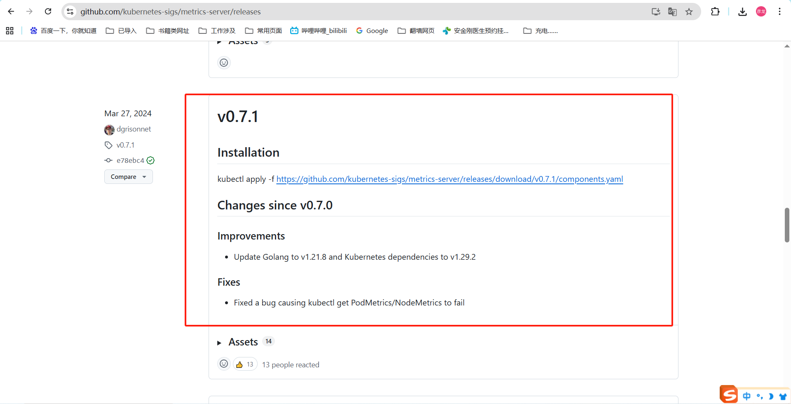Open the 工作涉及 bookmark folder
This screenshot has width=791, height=404.
217,31
